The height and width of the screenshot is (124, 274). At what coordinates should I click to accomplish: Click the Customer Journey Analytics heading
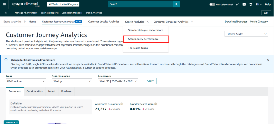point(46,35)
